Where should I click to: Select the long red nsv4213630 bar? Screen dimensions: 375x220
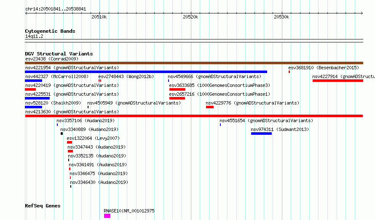(194, 116)
